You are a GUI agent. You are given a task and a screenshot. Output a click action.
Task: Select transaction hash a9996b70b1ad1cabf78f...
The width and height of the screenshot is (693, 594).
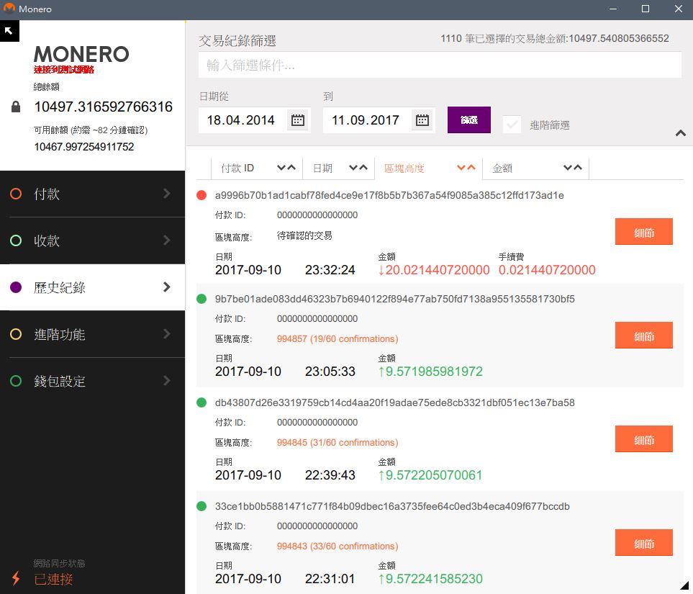[389, 196]
